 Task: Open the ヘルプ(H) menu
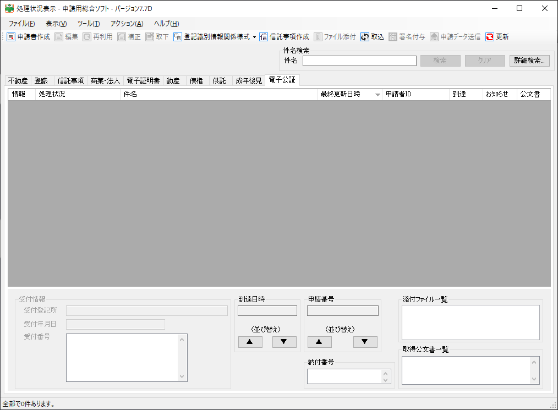[x=166, y=24]
